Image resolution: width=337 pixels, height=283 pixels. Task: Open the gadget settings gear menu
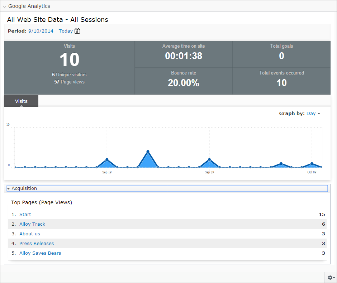(331, 278)
